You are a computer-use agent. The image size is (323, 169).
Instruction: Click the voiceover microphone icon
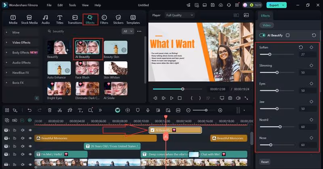click(148, 110)
